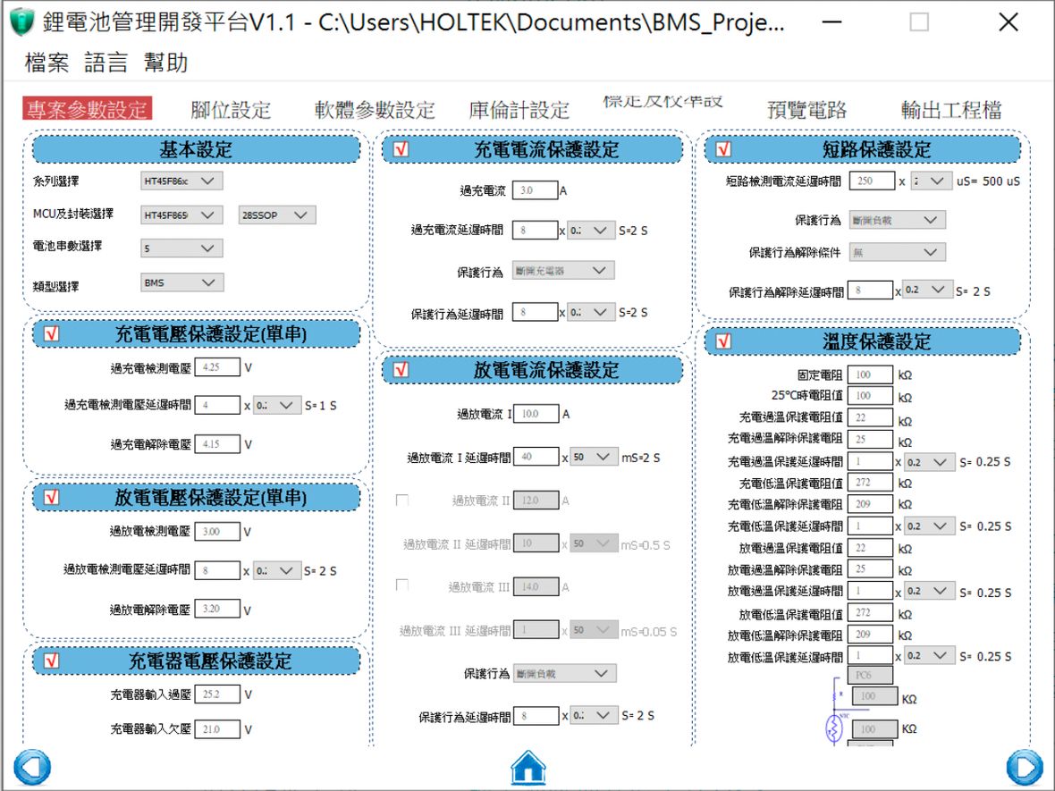Enable the 過放電流 II checkbox
Viewport: 1055px width, 791px height.
[402, 500]
